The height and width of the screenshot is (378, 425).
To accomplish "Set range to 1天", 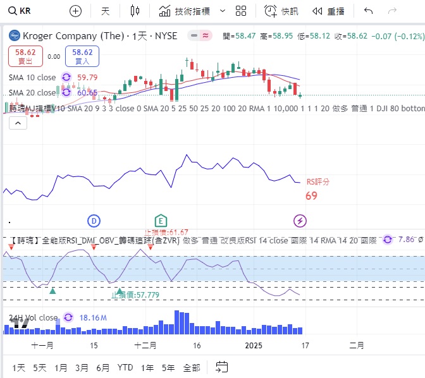I will pyautogui.click(x=19, y=368).
